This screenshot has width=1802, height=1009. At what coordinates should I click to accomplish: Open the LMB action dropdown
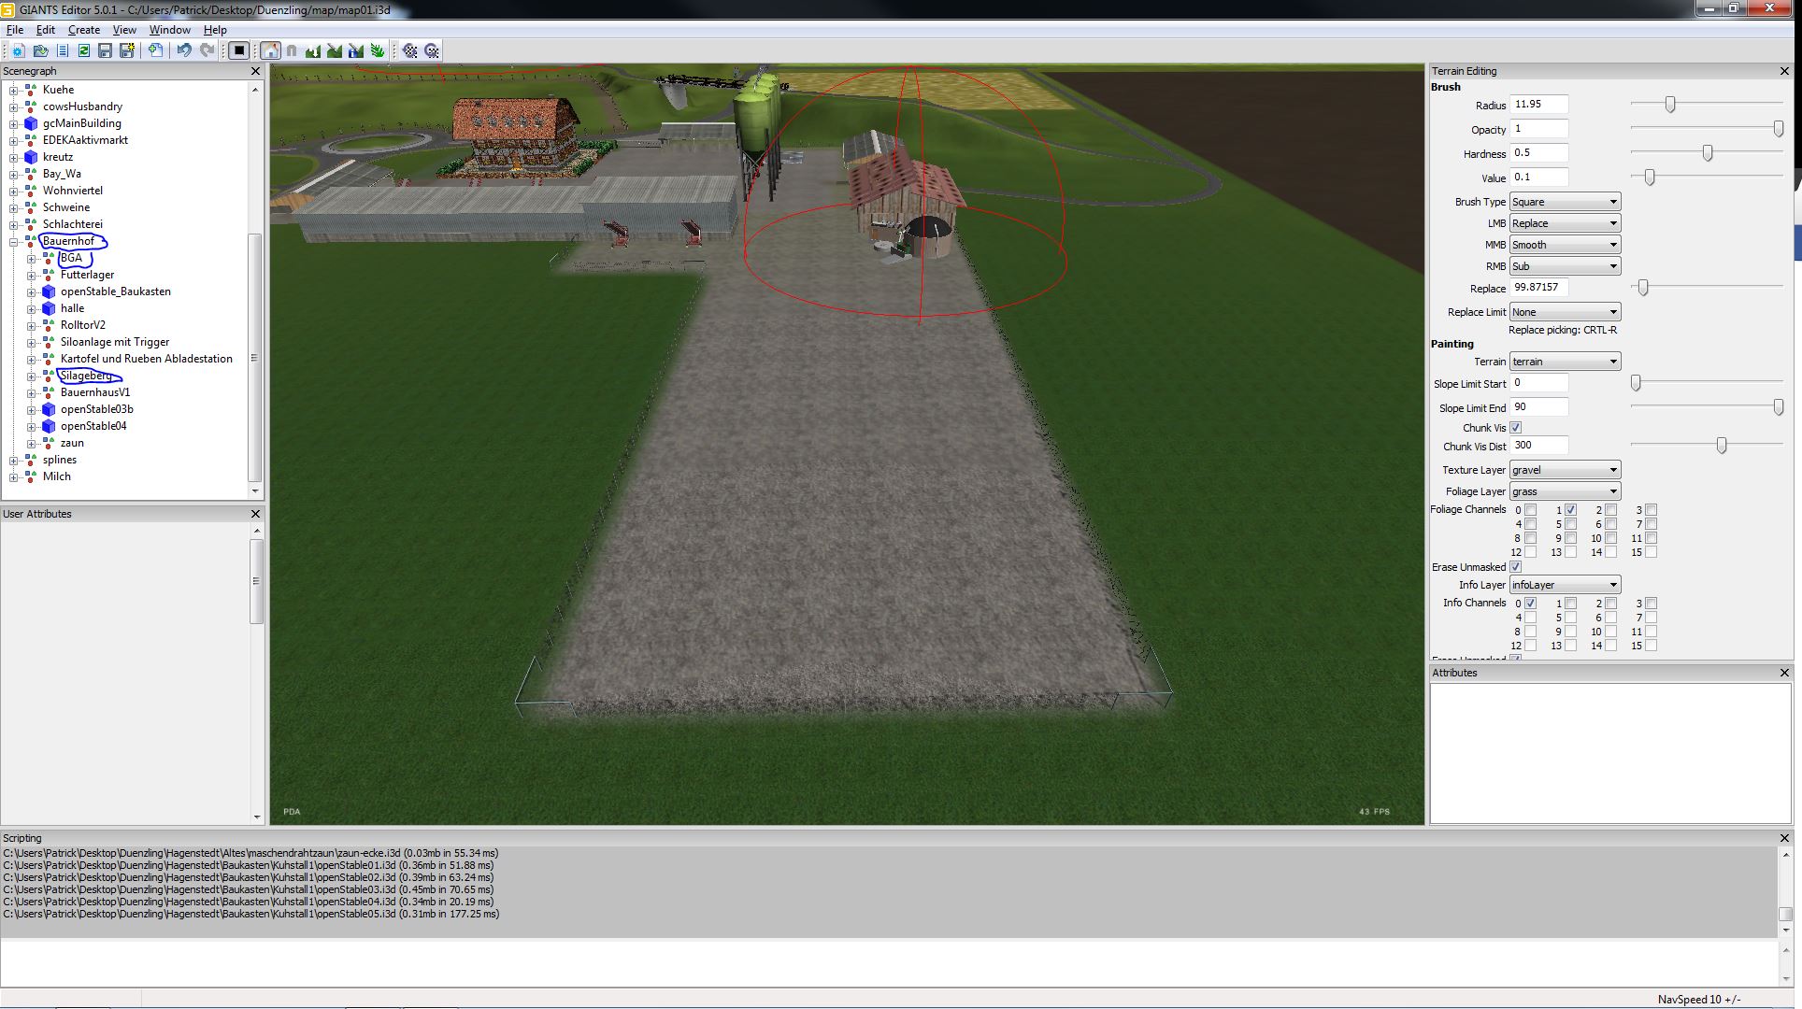click(1565, 223)
